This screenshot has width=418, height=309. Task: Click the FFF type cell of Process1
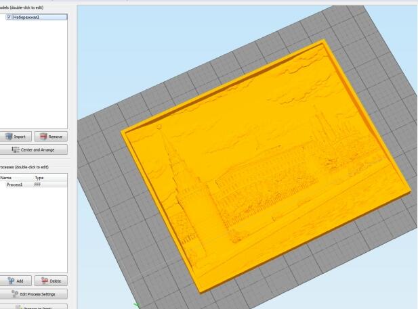38,184
